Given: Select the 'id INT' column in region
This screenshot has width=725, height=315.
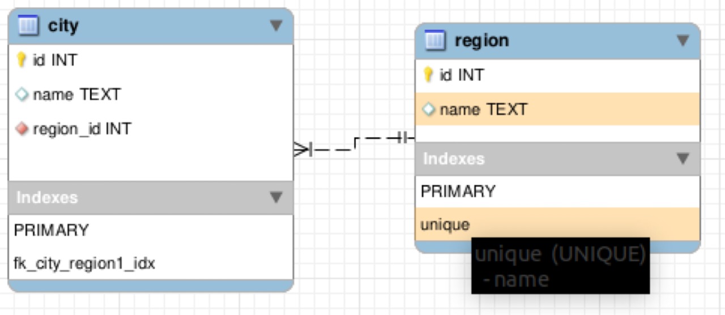Looking at the screenshot, I should [557, 75].
